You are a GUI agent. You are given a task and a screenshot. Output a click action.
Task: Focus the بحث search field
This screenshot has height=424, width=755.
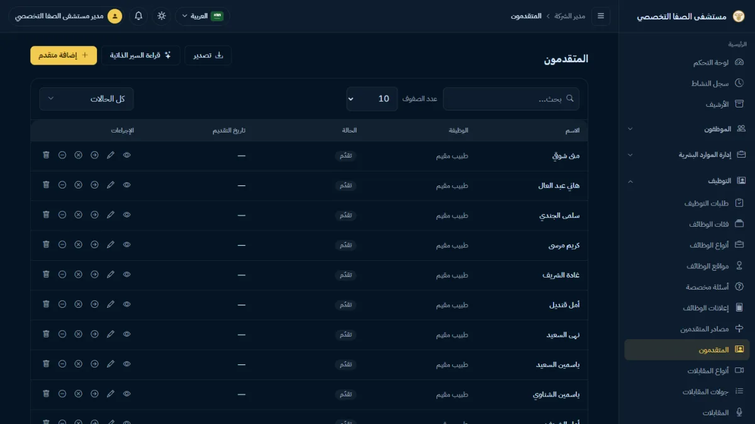[x=511, y=99]
